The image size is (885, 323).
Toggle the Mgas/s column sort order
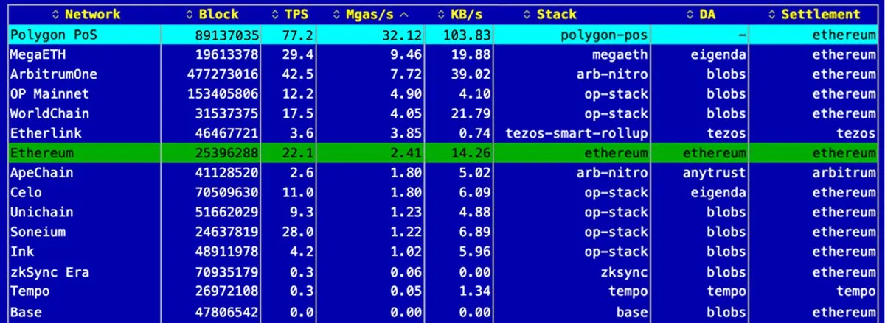371,15
